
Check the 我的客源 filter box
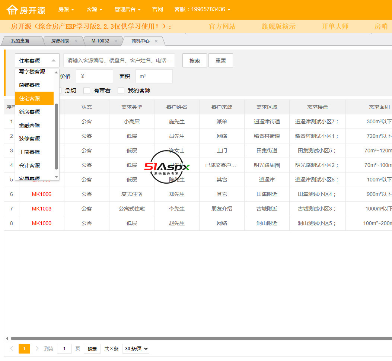pos(121,91)
